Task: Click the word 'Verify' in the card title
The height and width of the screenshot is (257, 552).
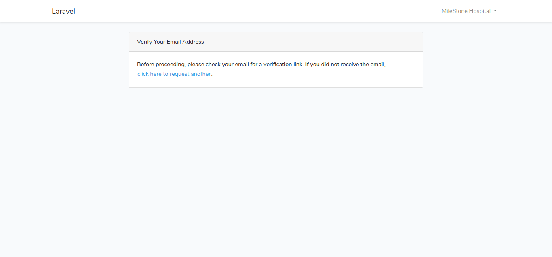Action: coord(144,42)
